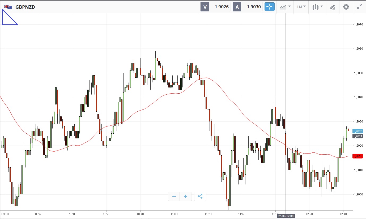Click the 1,9010 price axis label
Screen dimensions: 366x219
[x=358, y=170]
